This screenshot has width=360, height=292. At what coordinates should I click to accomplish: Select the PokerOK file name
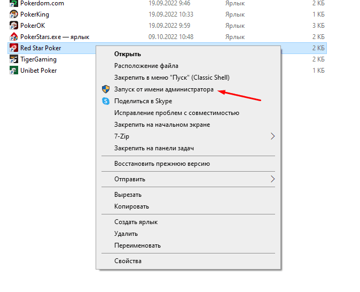click(33, 26)
